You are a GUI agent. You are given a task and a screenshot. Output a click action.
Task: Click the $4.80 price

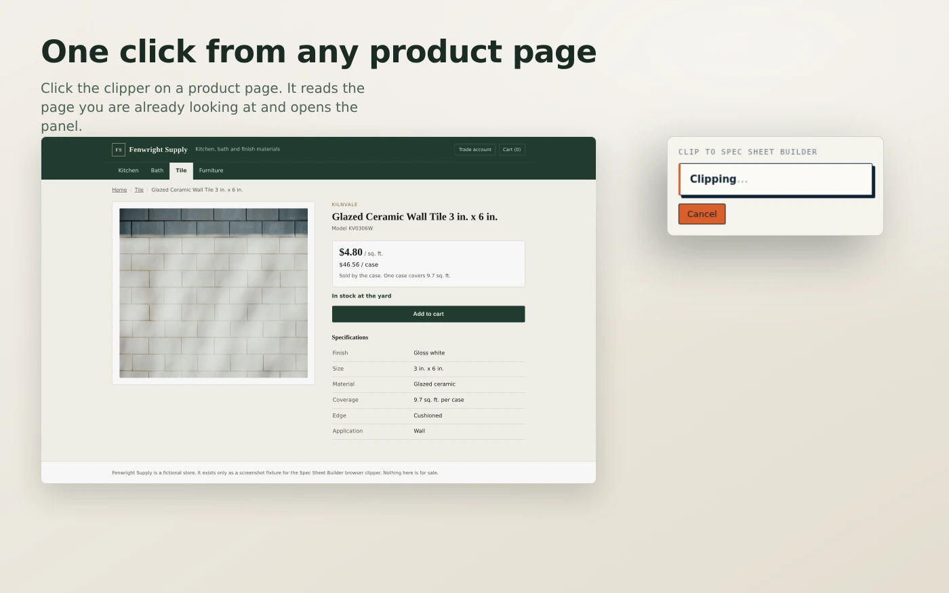coord(350,252)
